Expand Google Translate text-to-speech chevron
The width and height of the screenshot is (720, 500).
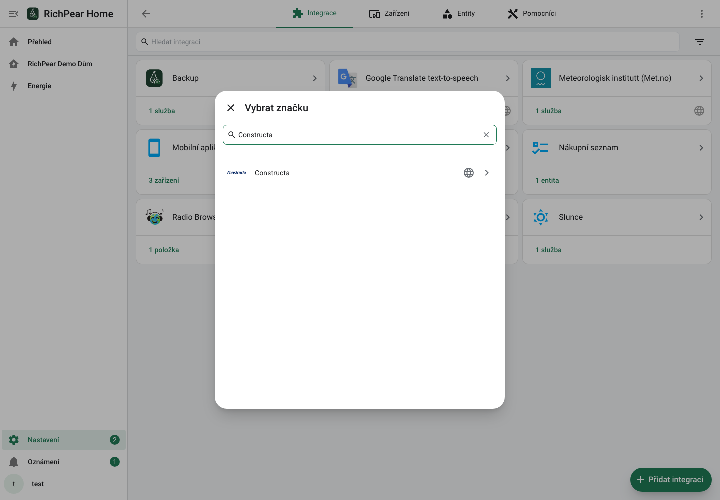click(508, 78)
